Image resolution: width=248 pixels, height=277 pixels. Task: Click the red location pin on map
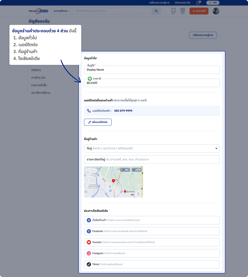(113, 181)
